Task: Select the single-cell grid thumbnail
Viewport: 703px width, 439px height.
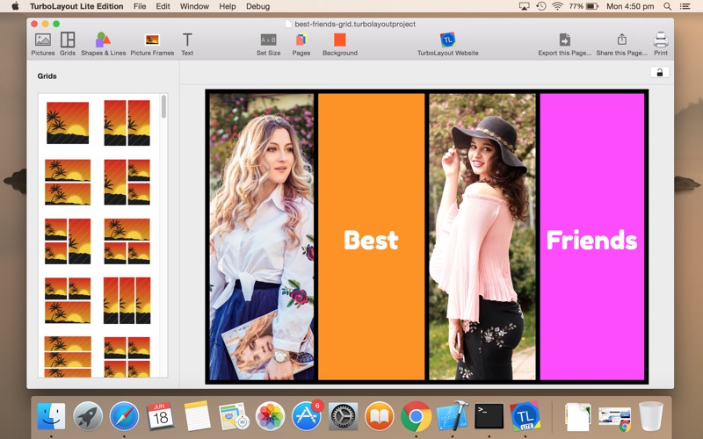Action: [68, 123]
